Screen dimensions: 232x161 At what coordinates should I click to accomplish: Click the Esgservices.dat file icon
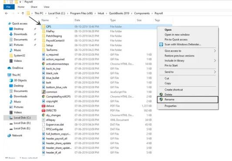pos(44,124)
